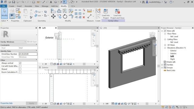Select the Exterior elevation in Project Browser
Screen dimensions: 194x109
coord(173,51)
